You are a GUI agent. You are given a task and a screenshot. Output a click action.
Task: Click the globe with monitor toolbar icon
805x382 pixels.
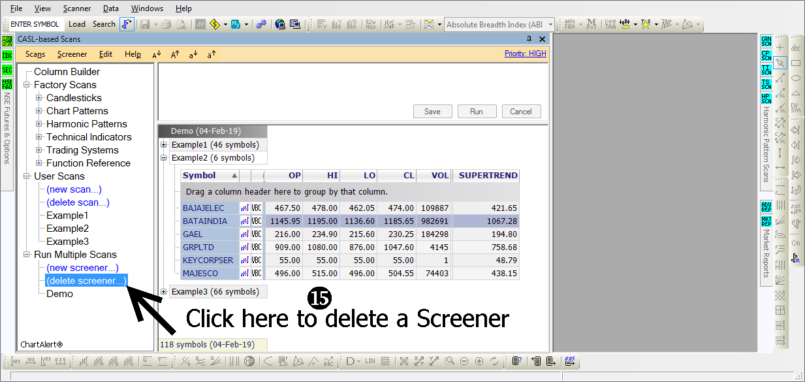pyautogui.click(x=280, y=25)
